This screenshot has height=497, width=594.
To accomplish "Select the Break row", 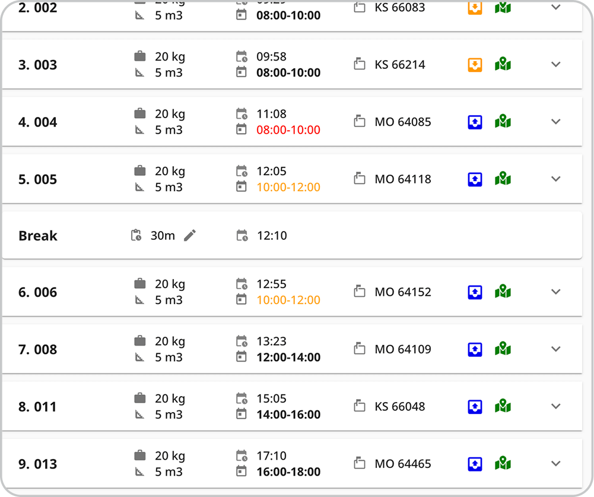I will click(x=38, y=236).
